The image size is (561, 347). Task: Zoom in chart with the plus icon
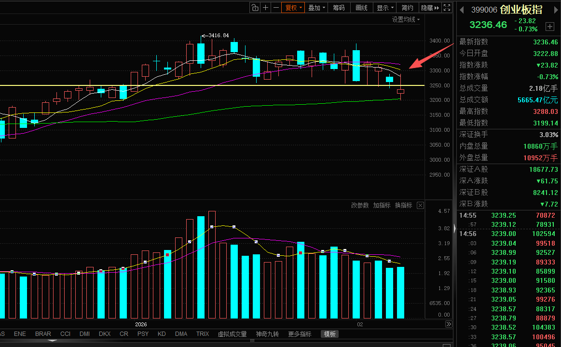(265, 8)
